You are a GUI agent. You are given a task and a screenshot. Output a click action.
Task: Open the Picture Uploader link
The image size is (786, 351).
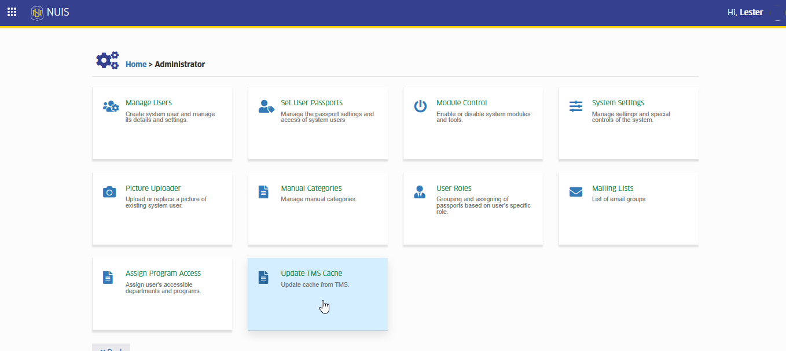pos(153,189)
